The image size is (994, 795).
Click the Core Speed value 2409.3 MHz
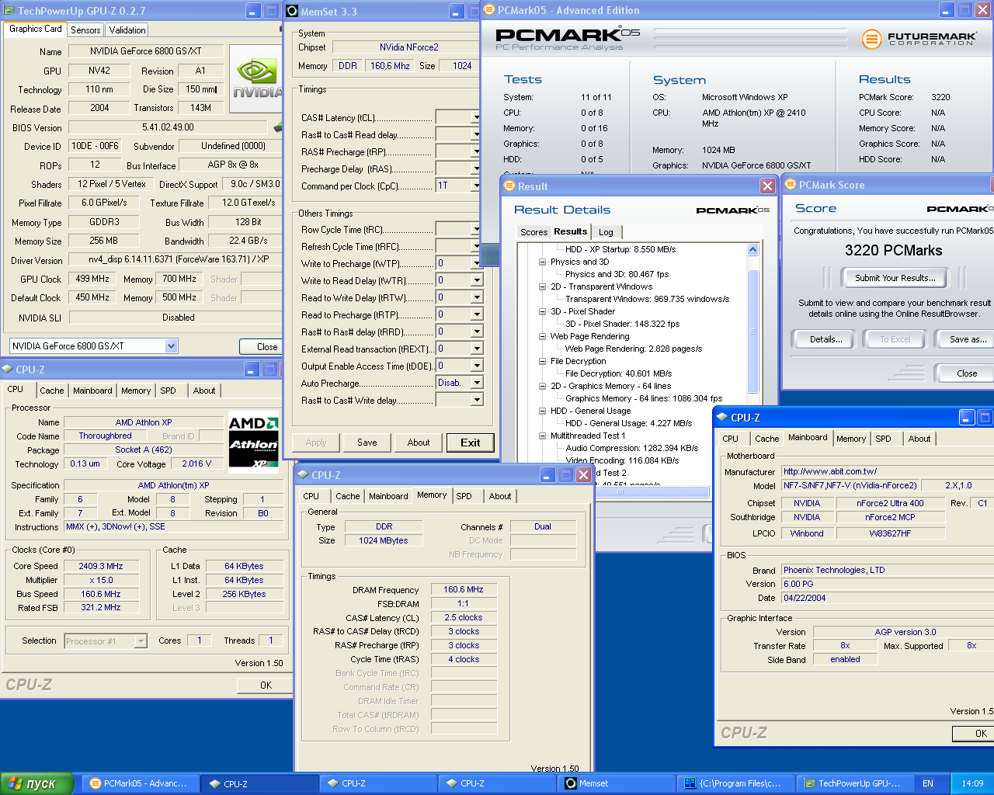click(101, 566)
